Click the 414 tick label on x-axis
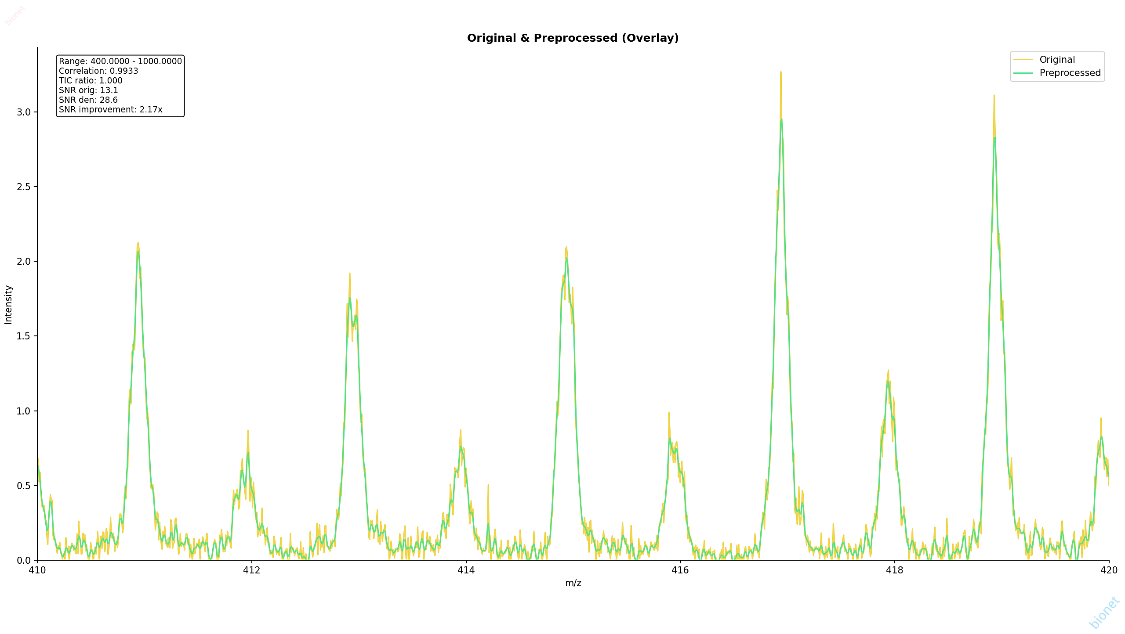1125x634 pixels. click(466, 570)
